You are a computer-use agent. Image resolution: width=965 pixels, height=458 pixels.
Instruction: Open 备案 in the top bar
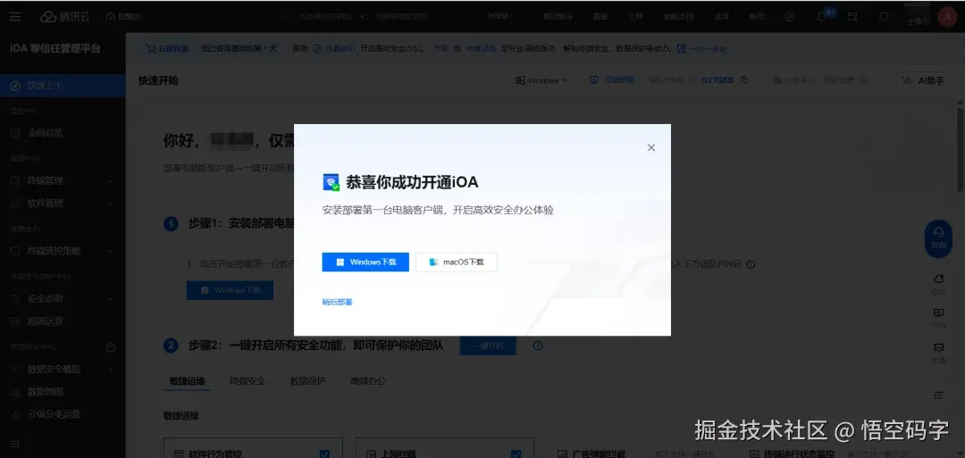(600, 17)
